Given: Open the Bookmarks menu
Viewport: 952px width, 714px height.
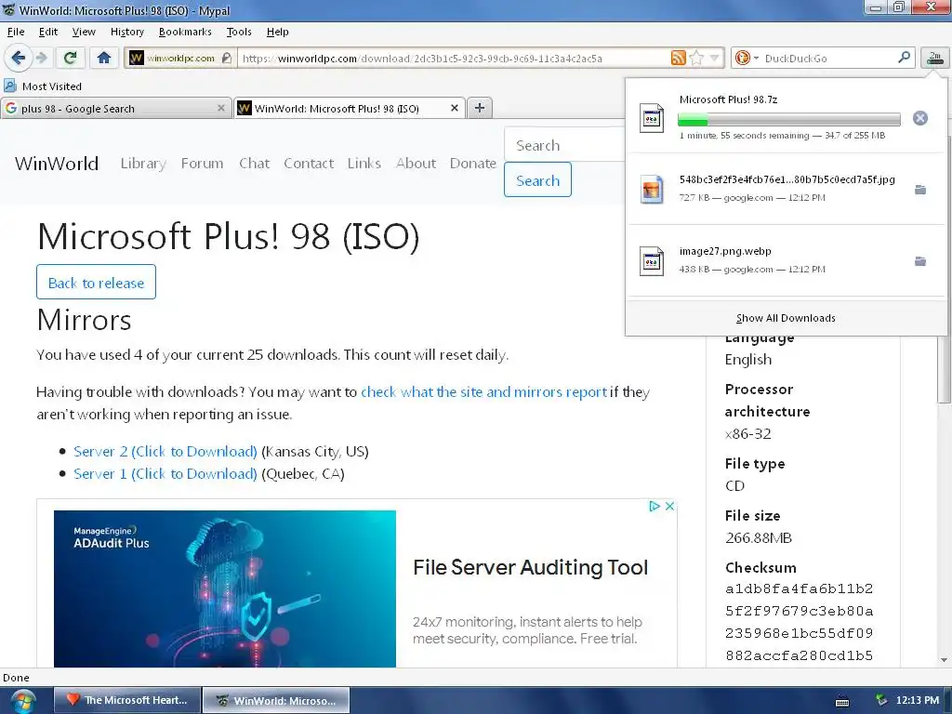Looking at the screenshot, I should click(185, 32).
